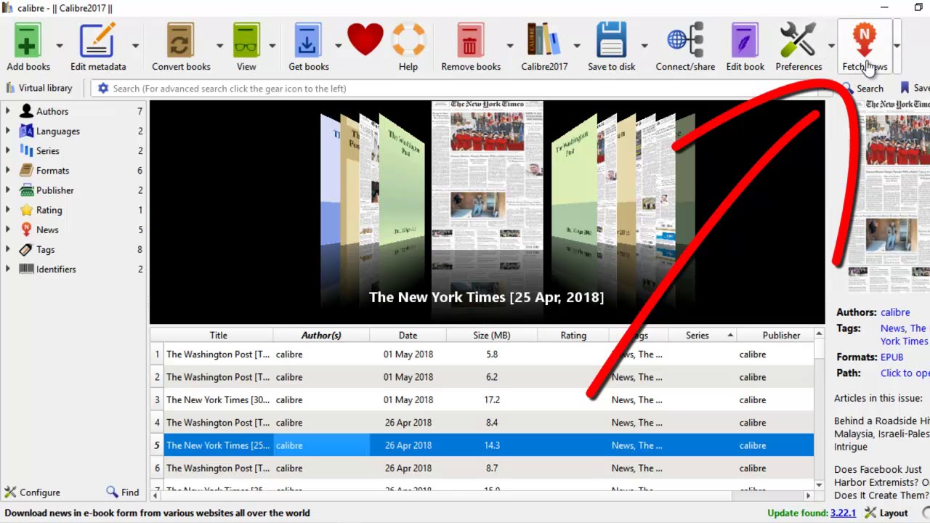This screenshot has width=930, height=523.
Task: Expand the Languages category
Action: click(x=8, y=131)
